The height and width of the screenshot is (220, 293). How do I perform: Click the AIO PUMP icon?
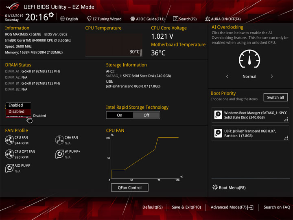[9, 168]
